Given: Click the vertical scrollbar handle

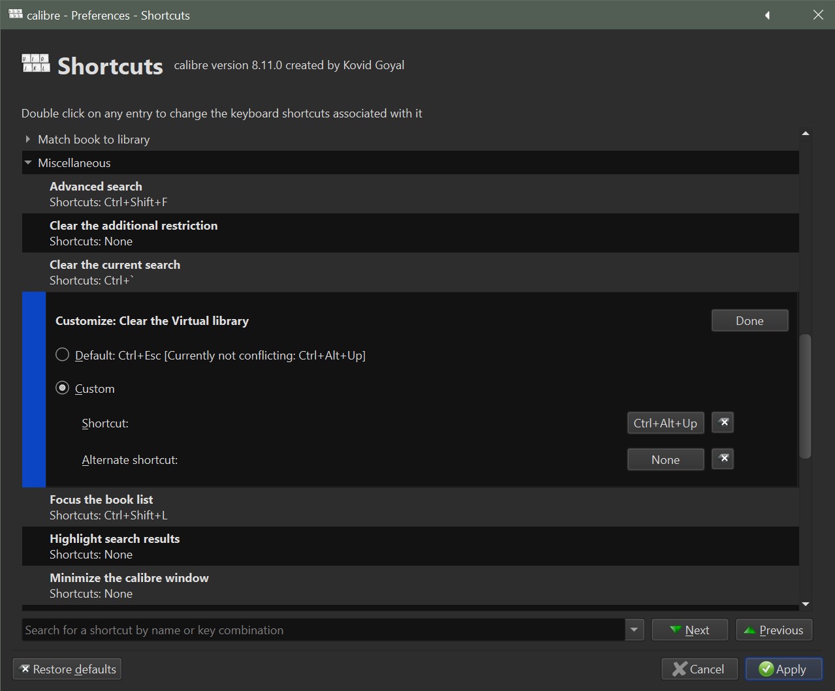Looking at the screenshot, I should (x=805, y=395).
